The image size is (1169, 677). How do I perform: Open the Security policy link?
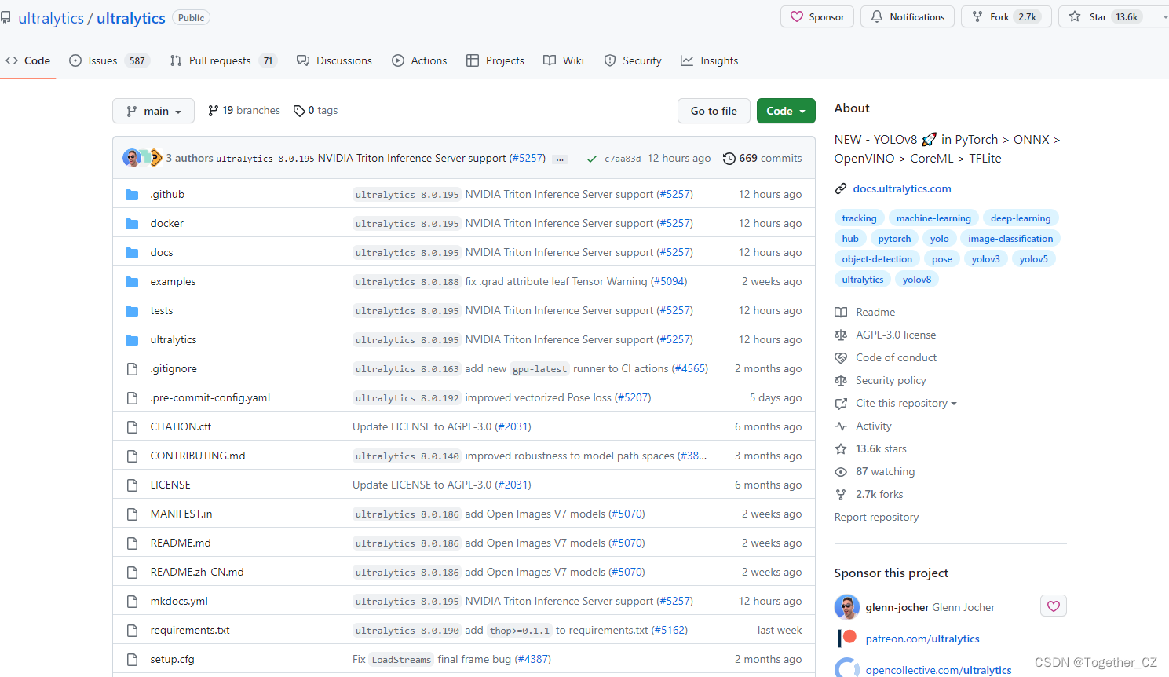[891, 380]
